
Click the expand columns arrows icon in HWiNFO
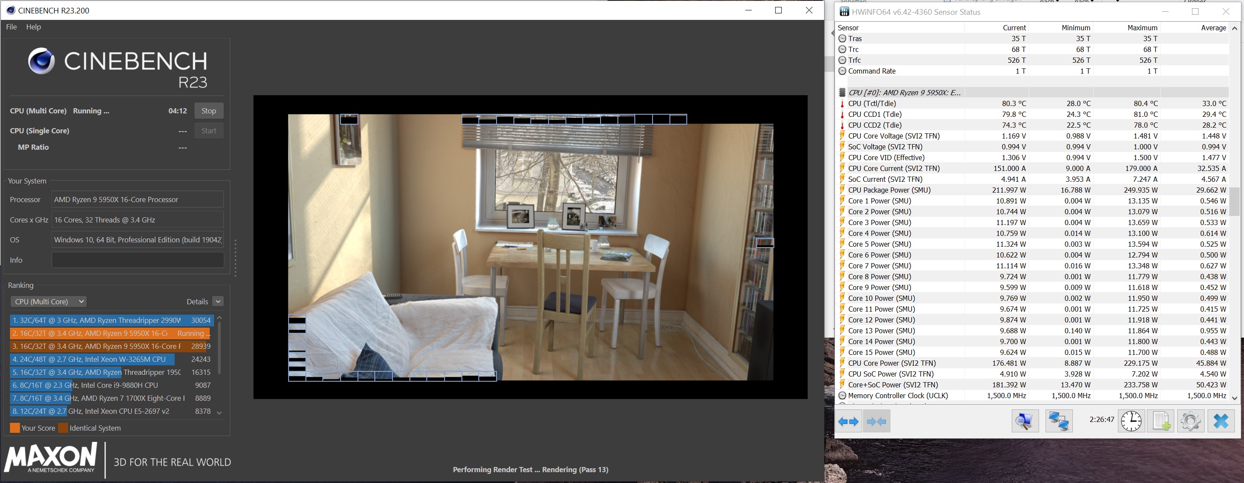(x=848, y=422)
